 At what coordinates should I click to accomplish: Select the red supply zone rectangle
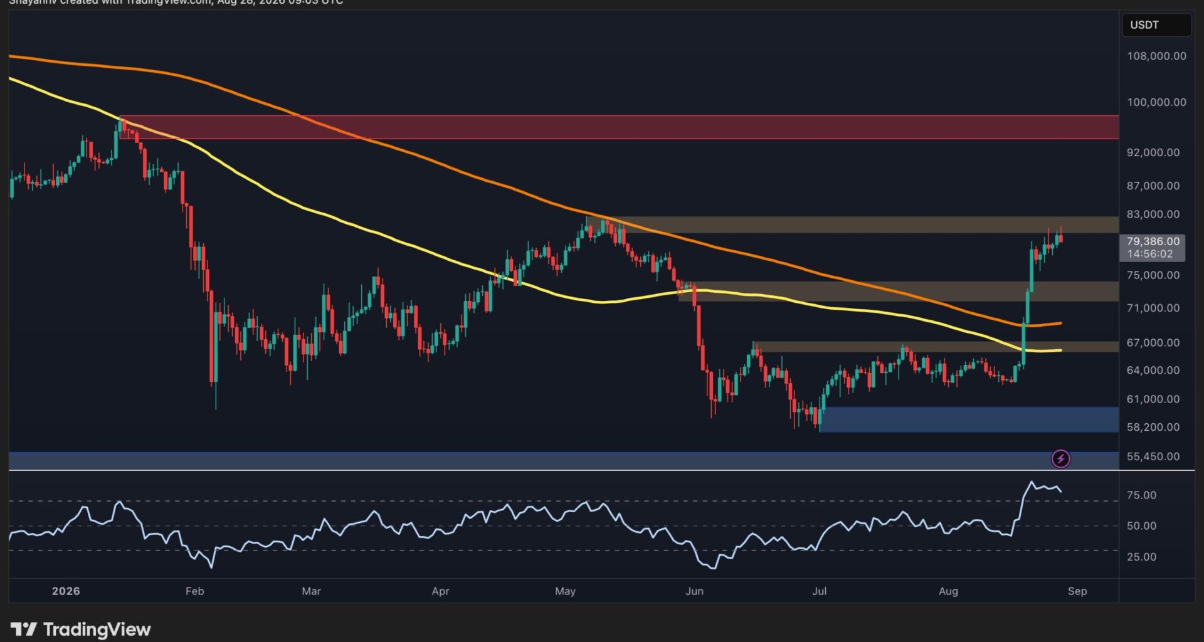click(x=619, y=127)
